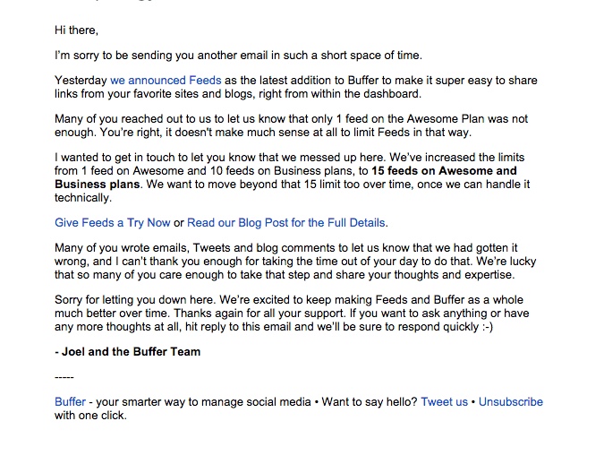
Task: Click the paragraph starting "Many of you reached out"
Action: [291, 125]
